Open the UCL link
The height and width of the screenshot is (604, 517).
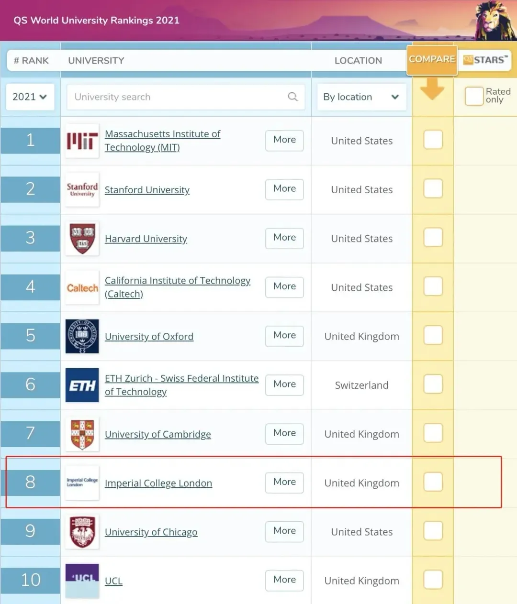pos(113,581)
